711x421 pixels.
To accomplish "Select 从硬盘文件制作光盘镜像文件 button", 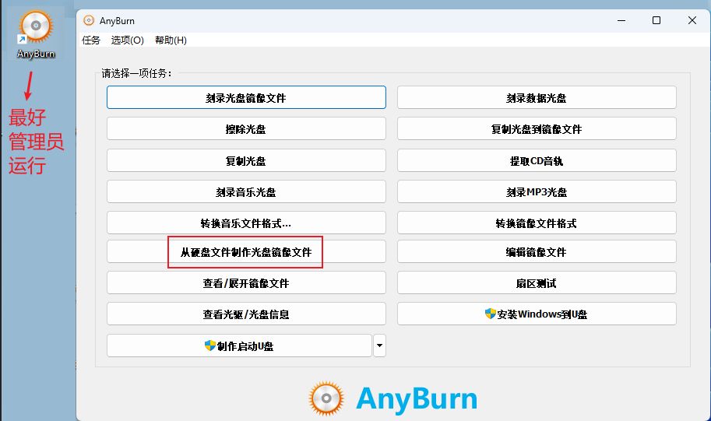I will [x=246, y=252].
